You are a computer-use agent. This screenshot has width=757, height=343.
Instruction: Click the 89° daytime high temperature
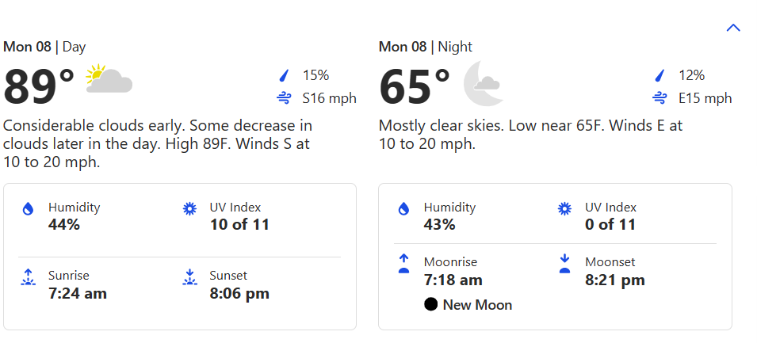coord(39,86)
